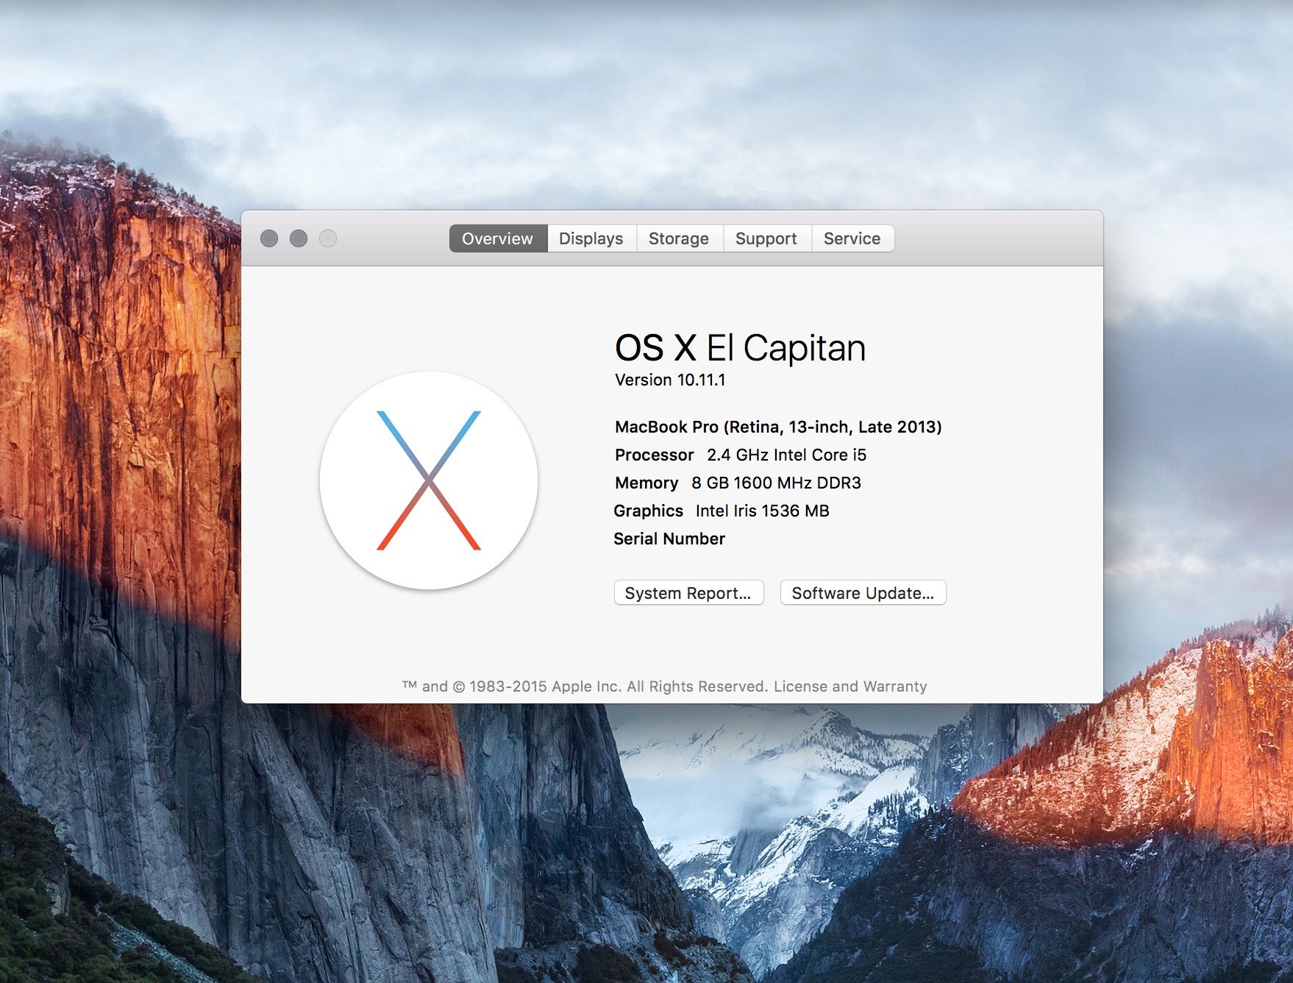Click the Graphics label
The width and height of the screenshot is (1293, 983).
649,511
